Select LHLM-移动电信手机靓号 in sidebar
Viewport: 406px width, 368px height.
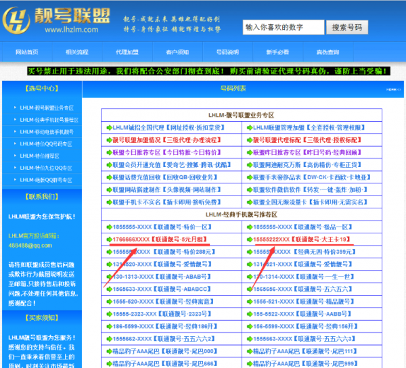click(x=47, y=132)
